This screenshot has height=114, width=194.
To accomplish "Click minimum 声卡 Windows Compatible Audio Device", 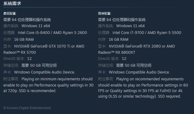I will 39,72.
